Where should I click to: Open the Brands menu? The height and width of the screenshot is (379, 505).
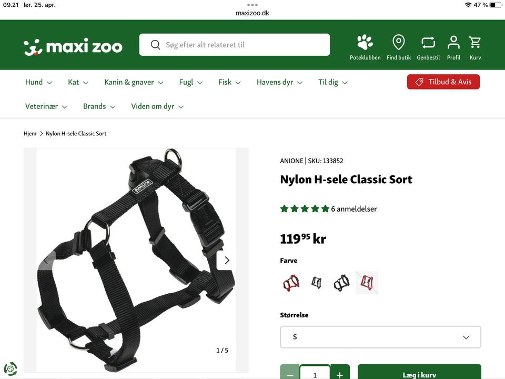[99, 106]
